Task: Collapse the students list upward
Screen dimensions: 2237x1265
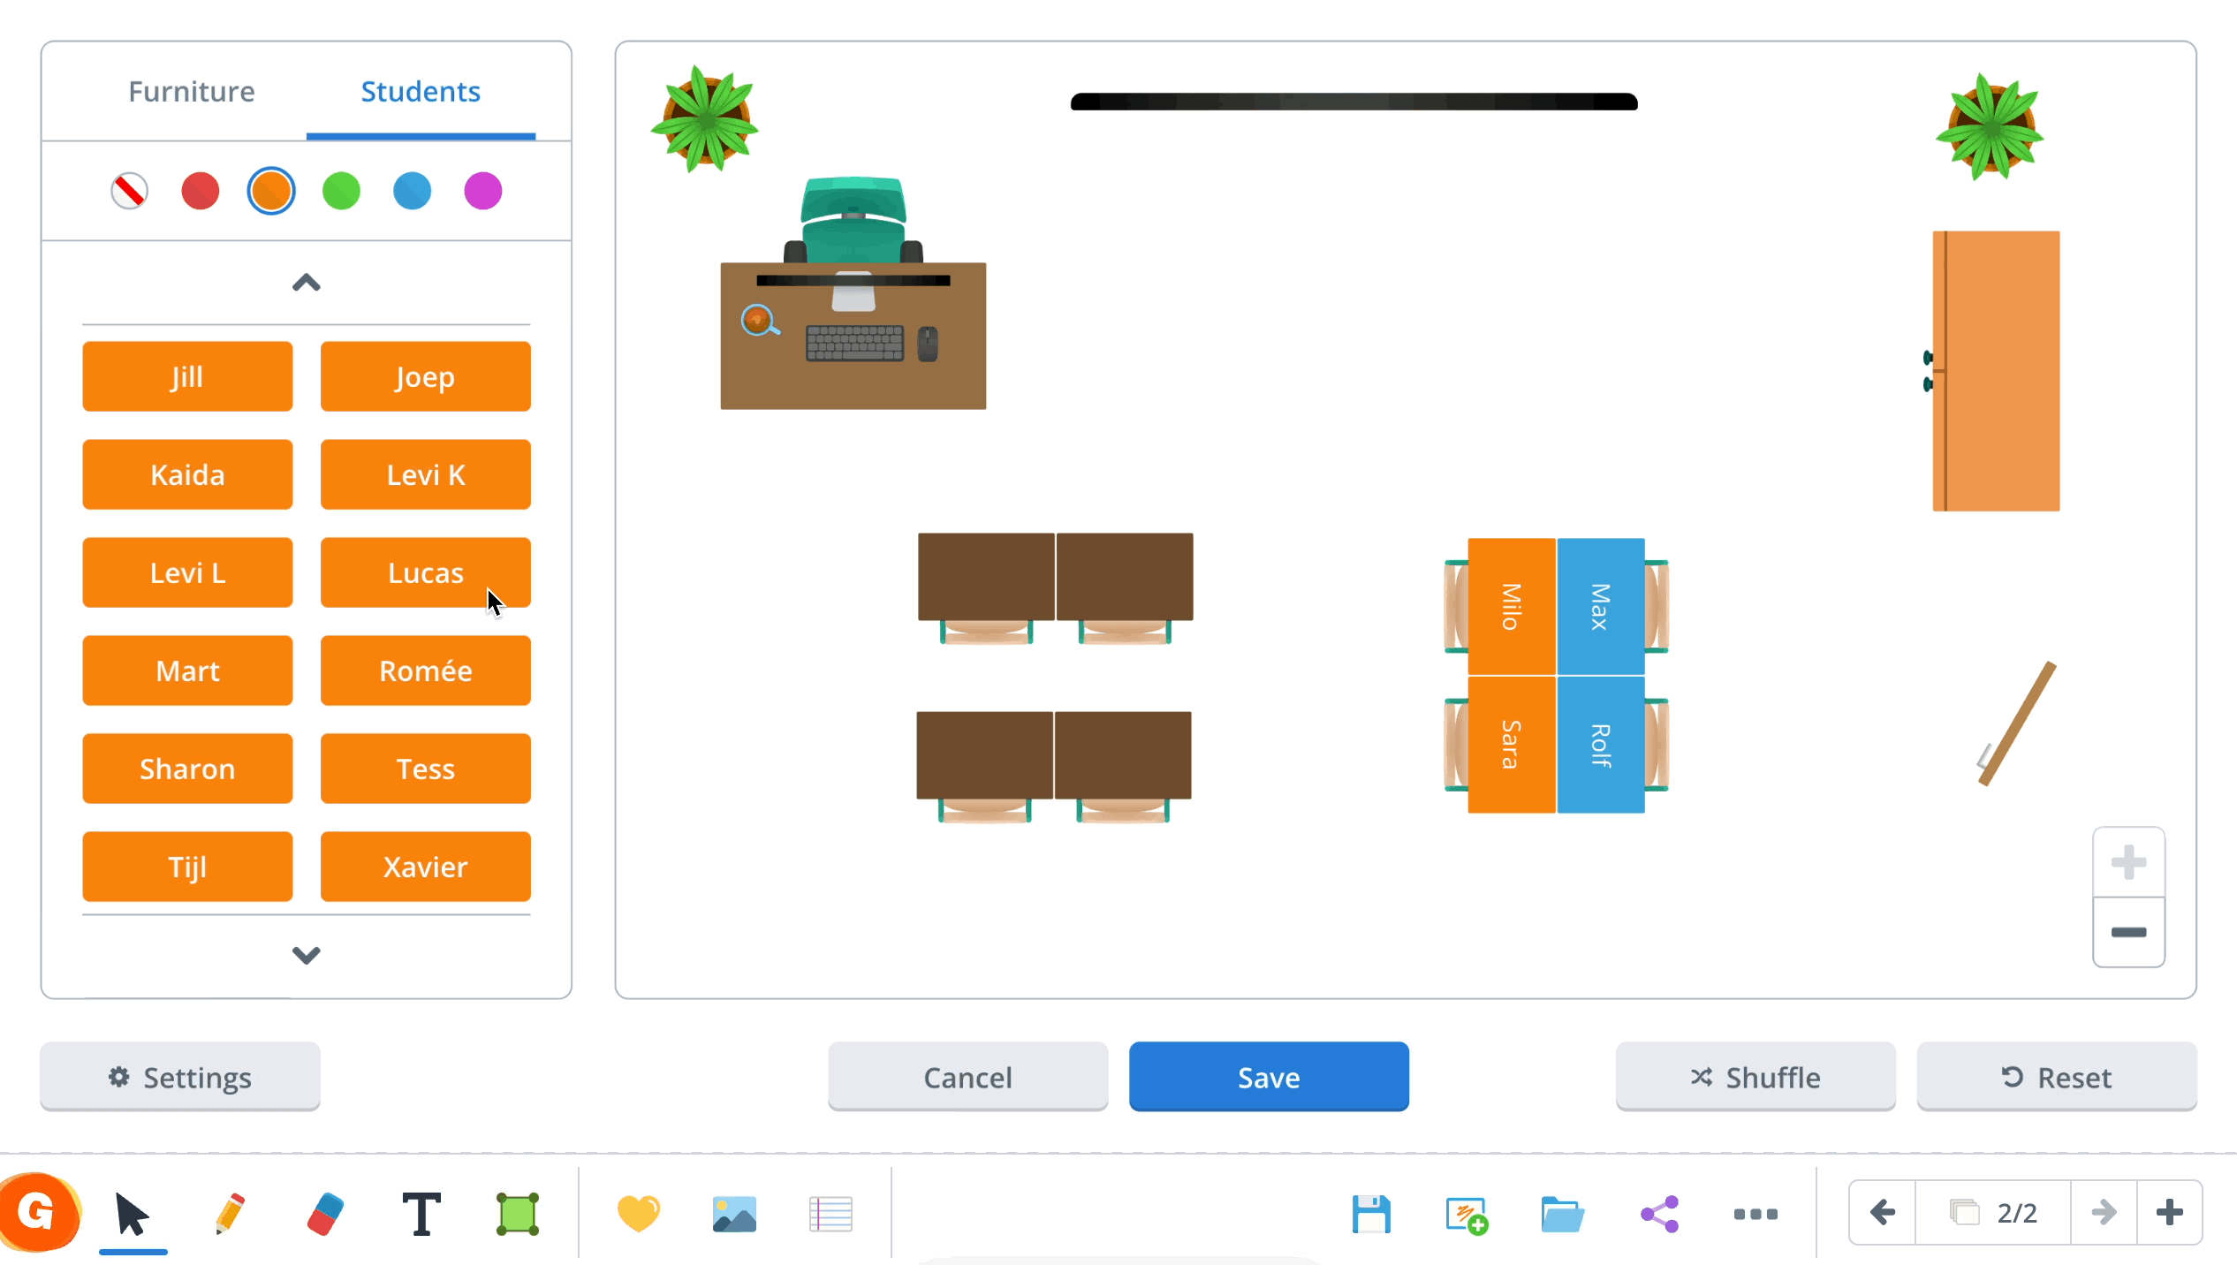Action: (306, 281)
